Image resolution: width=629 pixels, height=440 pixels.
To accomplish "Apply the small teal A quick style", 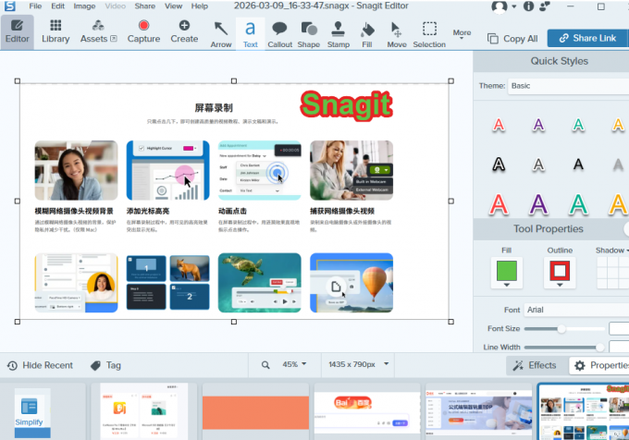I will pos(578,125).
